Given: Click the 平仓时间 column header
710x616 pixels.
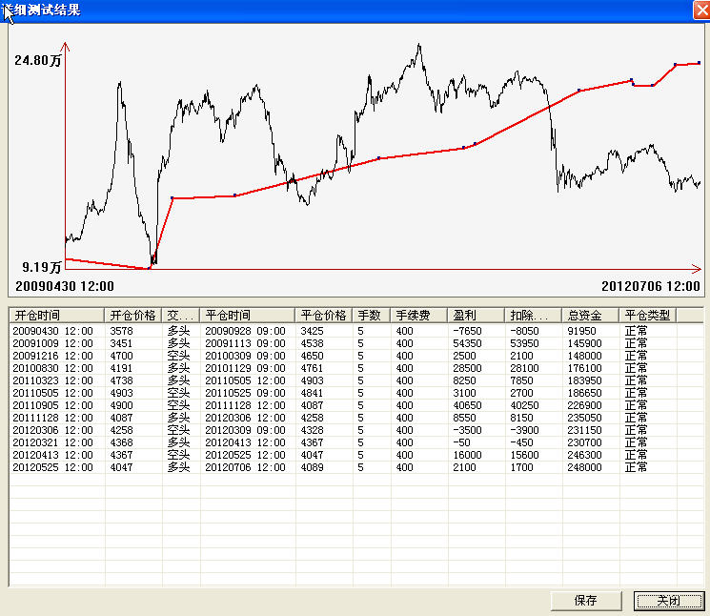Looking at the screenshot, I should coord(247,315).
